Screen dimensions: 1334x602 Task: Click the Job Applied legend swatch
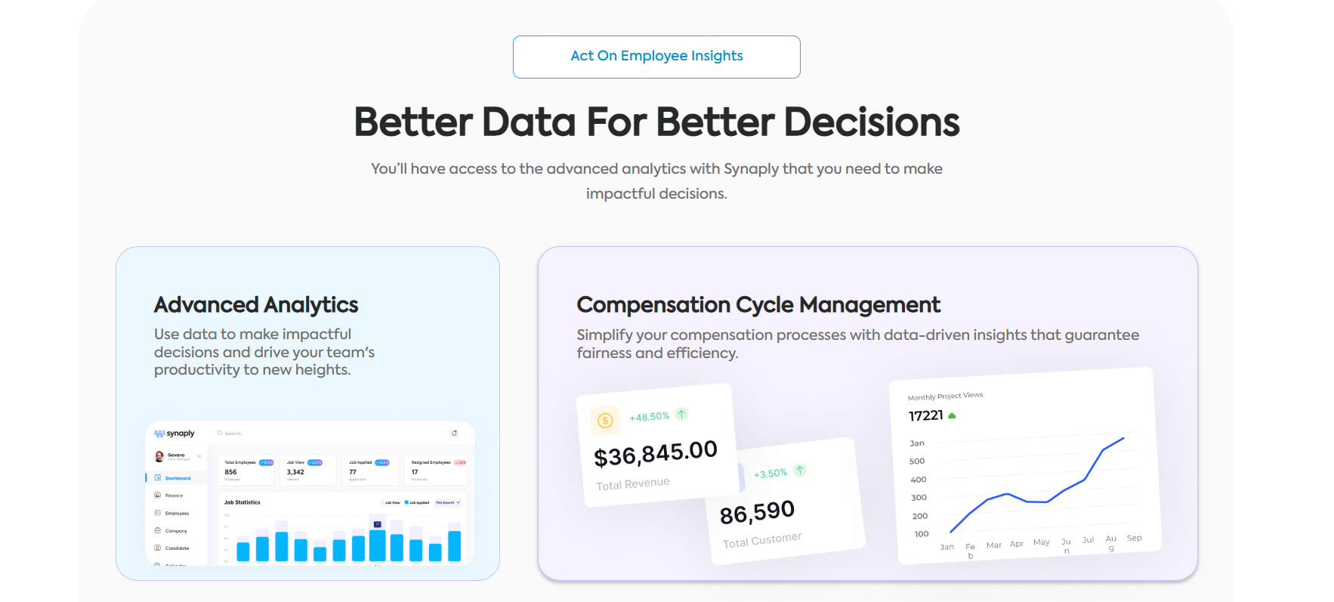(406, 502)
